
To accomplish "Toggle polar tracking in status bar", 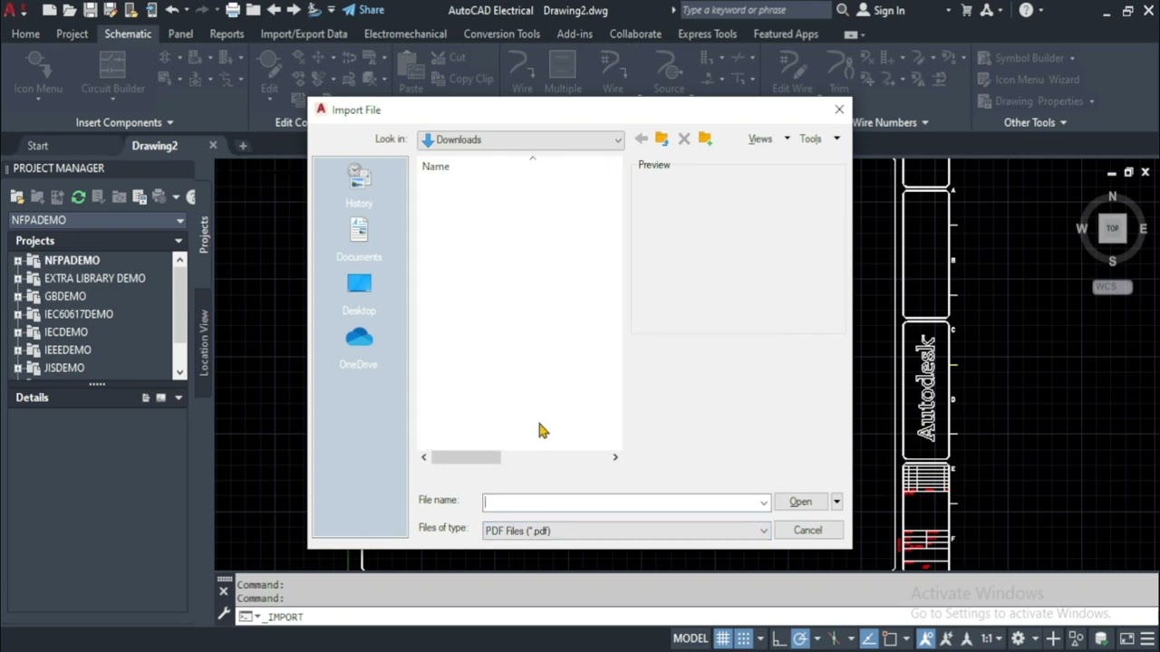I will (799, 638).
